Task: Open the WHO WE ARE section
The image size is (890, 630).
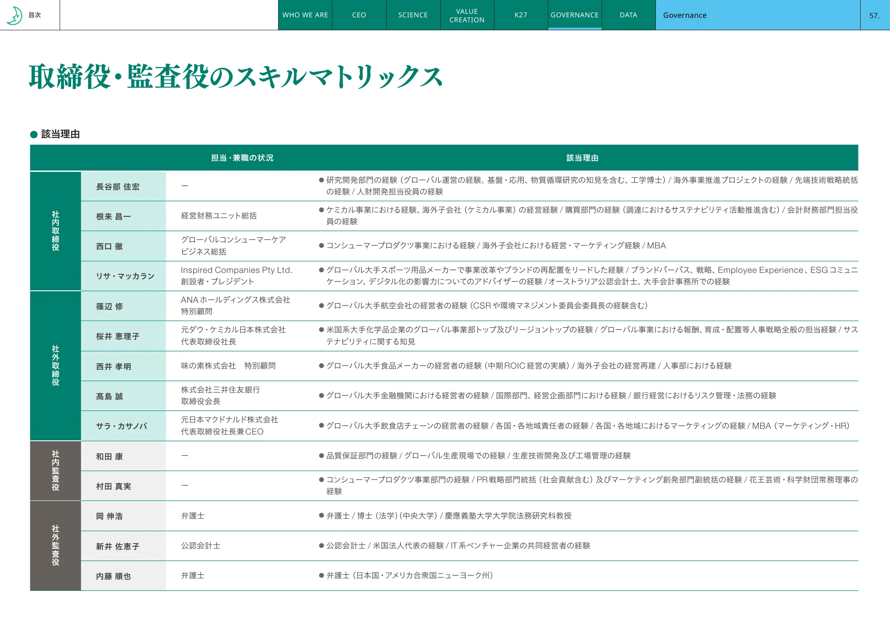Action: pos(305,15)
